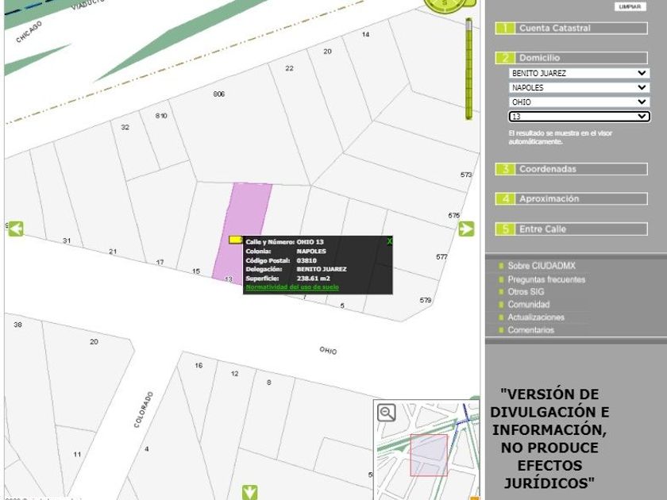Open Normatividad del uso de suelo link
Screen dimensions: 667x500
[292, 287]
